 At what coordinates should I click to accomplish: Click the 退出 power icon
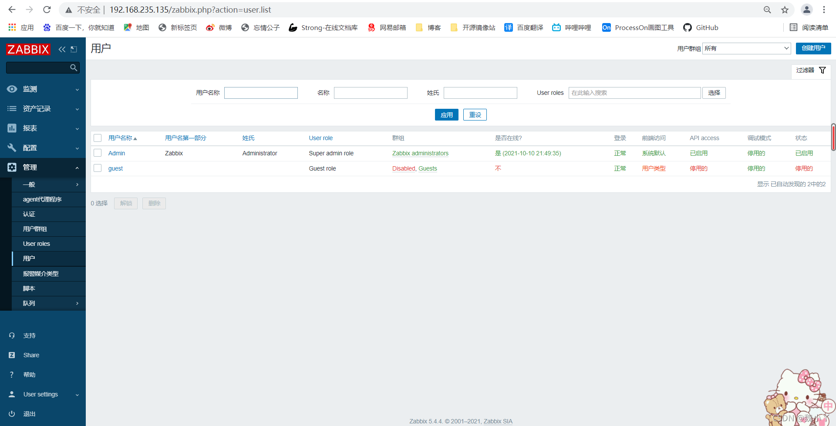pos(12,414)
